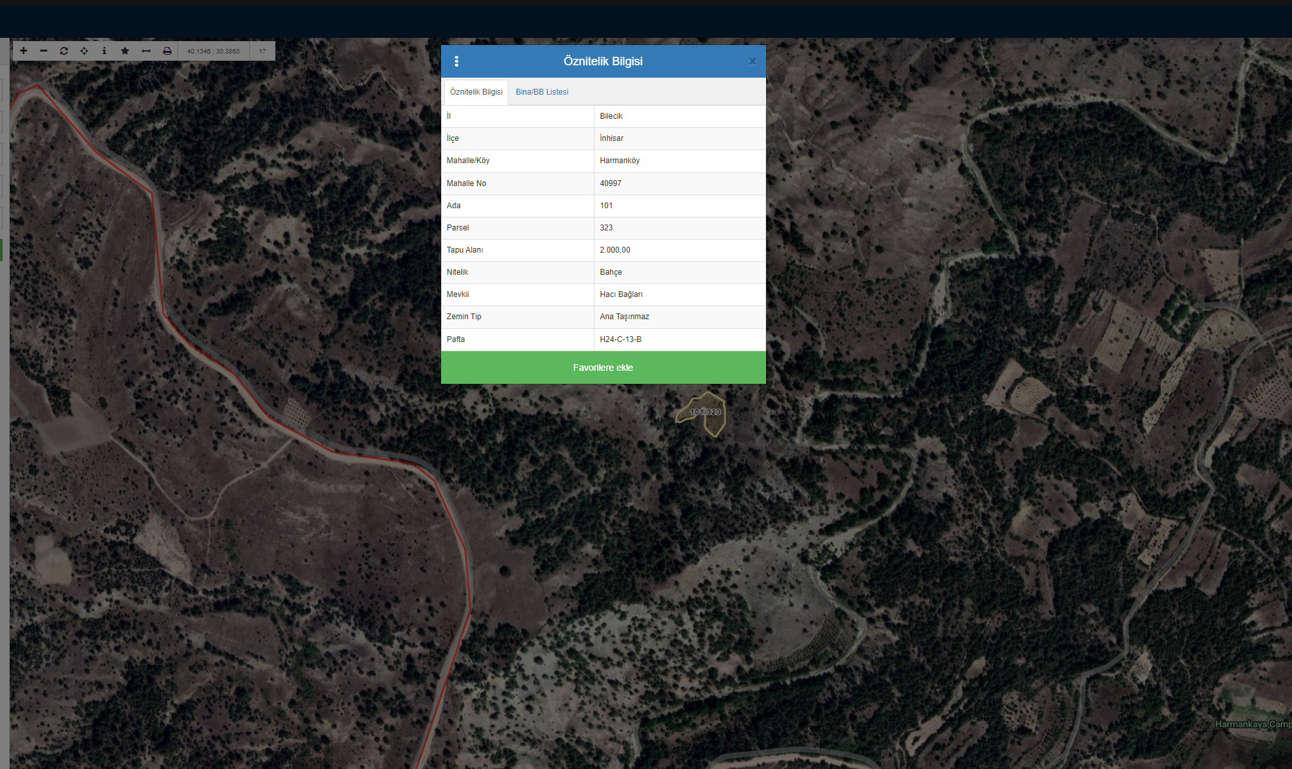
Task: Click the coordinate display 40.1346 : 30.3863
Action: click(x=213, y=51)
